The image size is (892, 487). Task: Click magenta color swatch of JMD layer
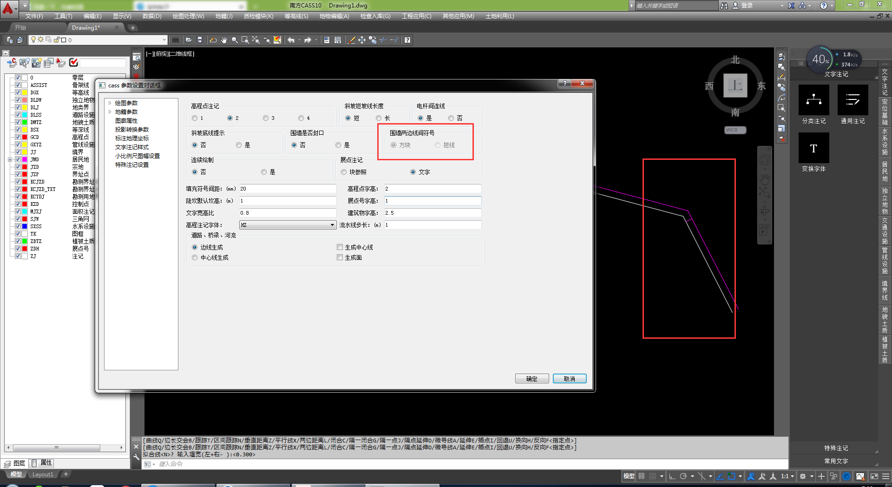click(25, 159)
